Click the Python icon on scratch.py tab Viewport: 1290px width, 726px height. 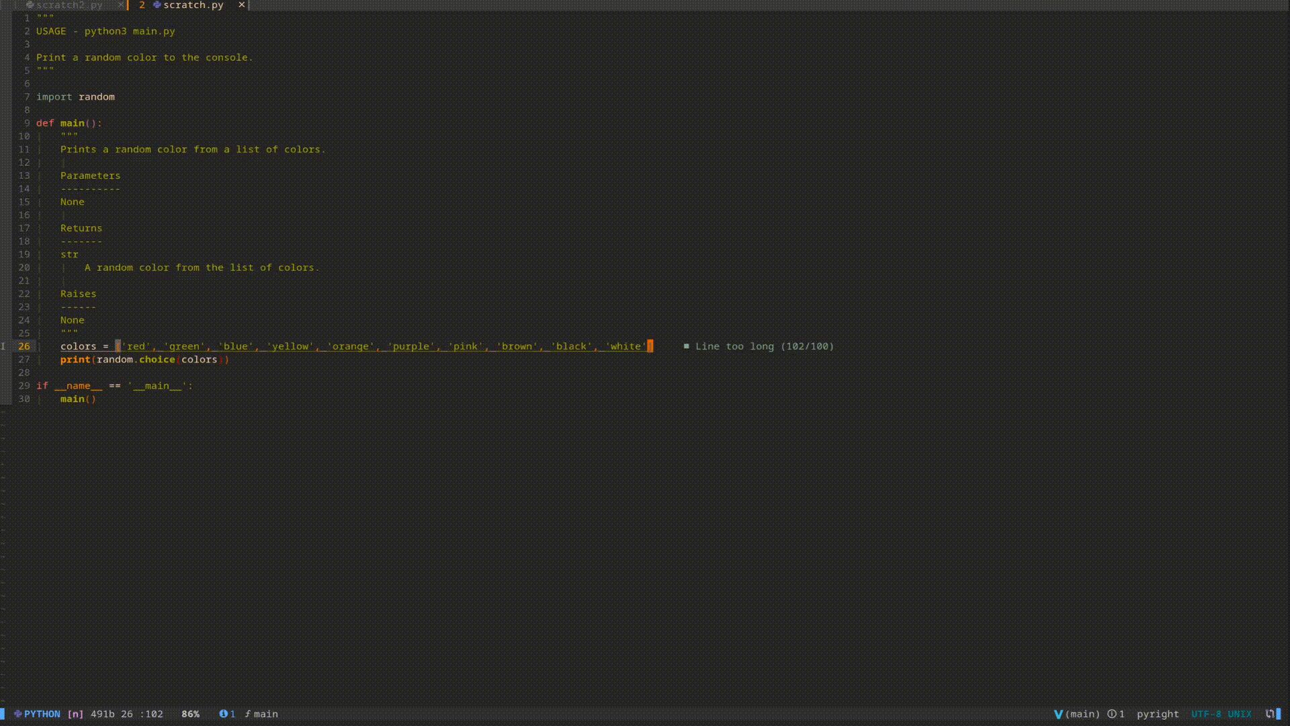pyautogui.click(x=157, y=5)
